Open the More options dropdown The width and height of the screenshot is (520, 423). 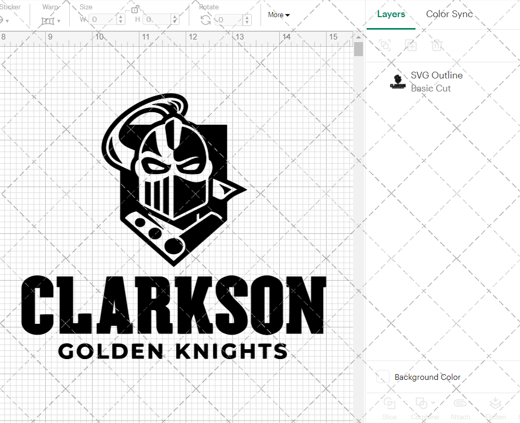279,15
